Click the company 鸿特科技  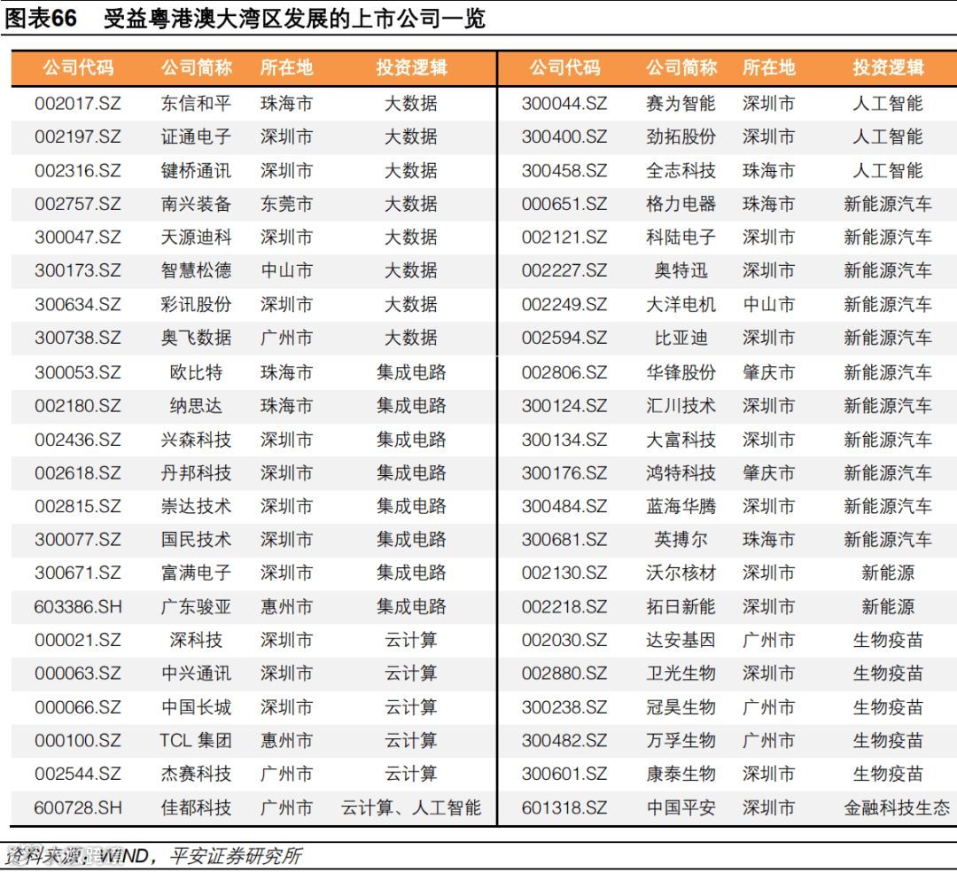(681, 472)
